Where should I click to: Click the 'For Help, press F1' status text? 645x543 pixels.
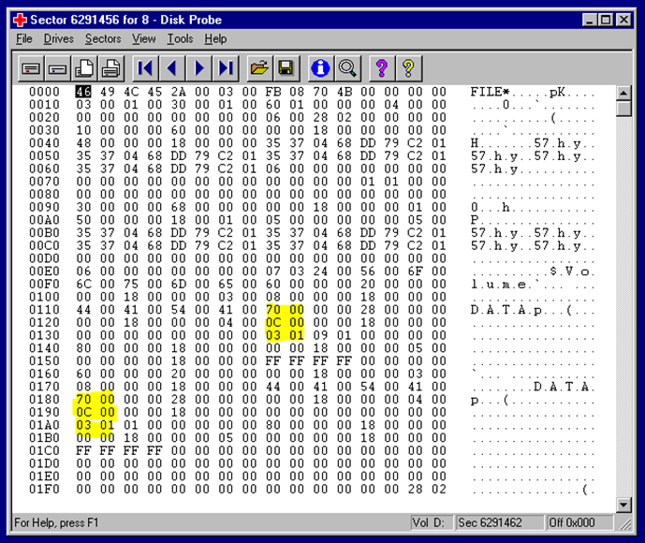[x=56, y=522]
